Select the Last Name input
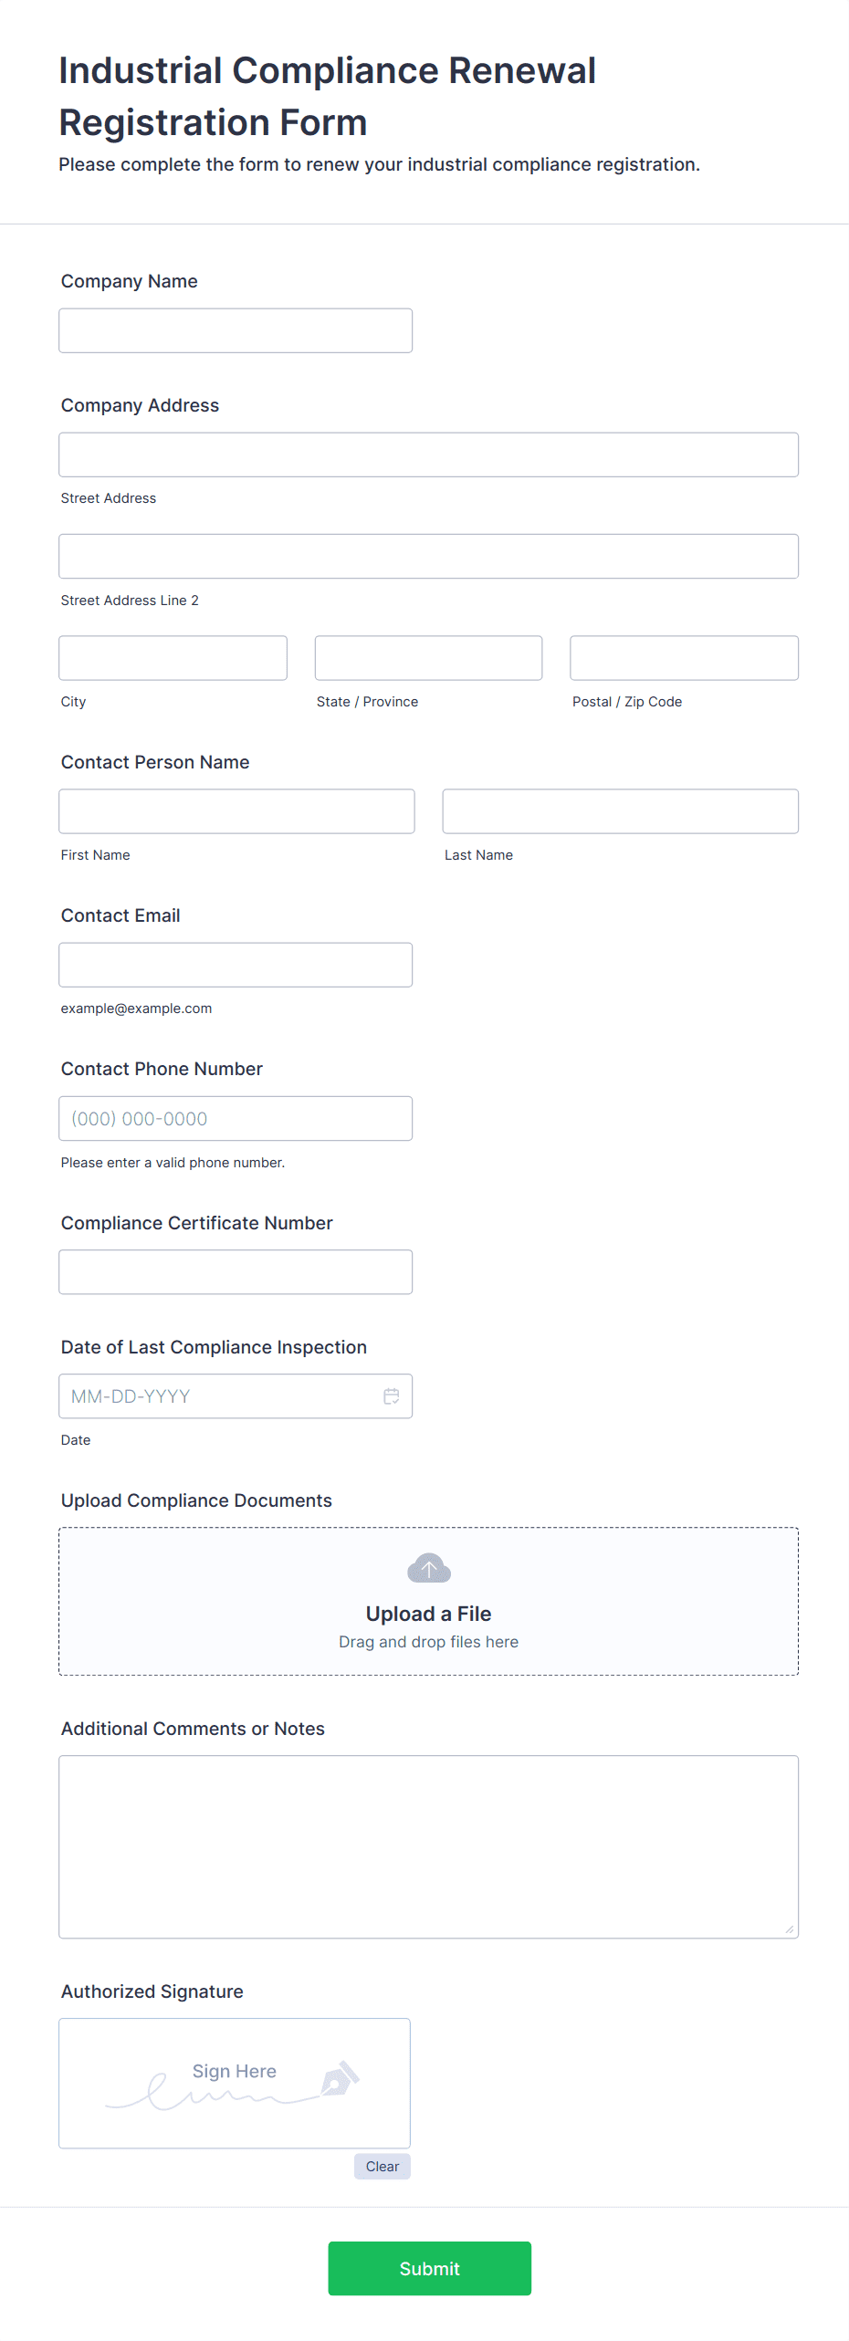The width and height of the screenshot is (849, 2341). 620,810
